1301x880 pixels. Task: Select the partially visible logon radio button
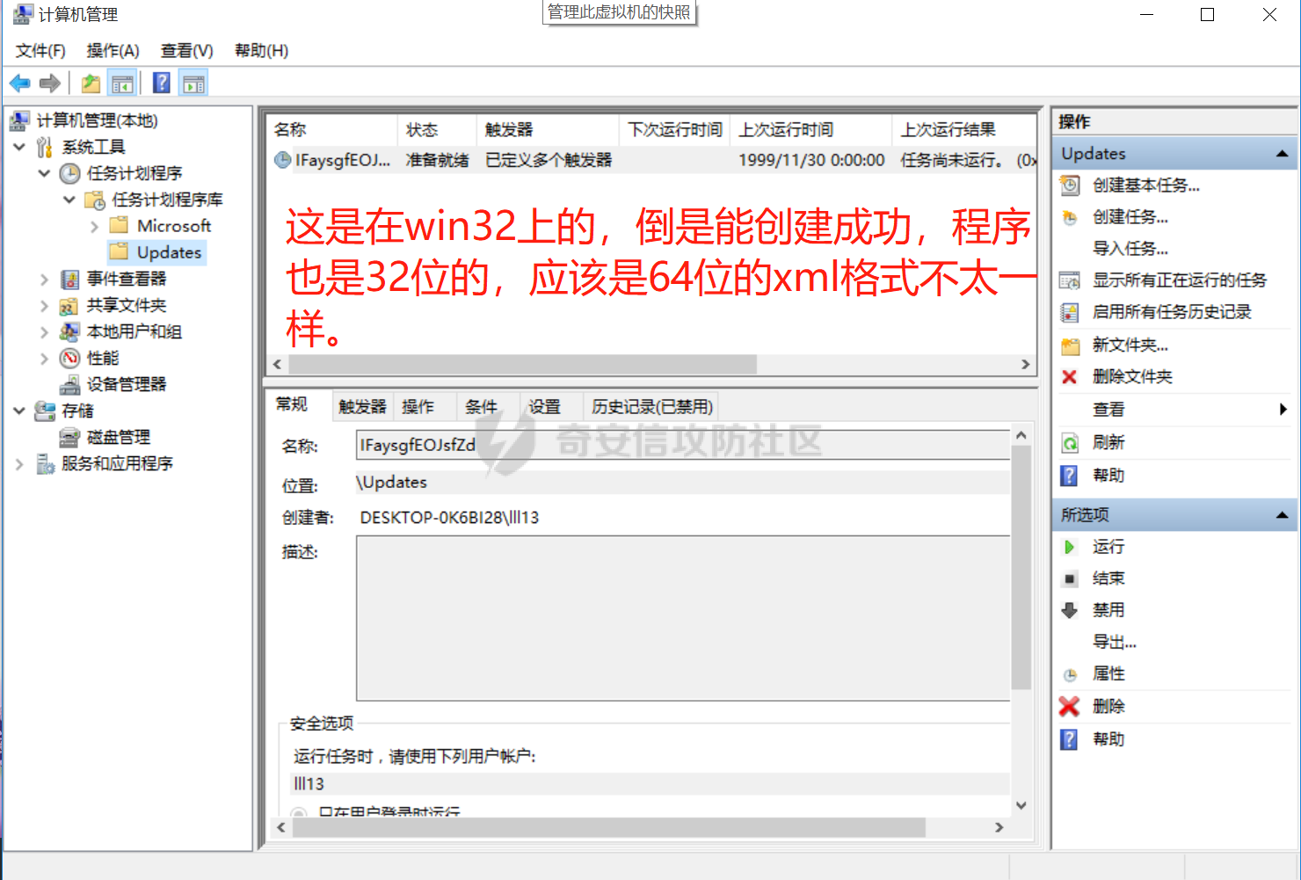pyautogui.click(x=299, y=812)
